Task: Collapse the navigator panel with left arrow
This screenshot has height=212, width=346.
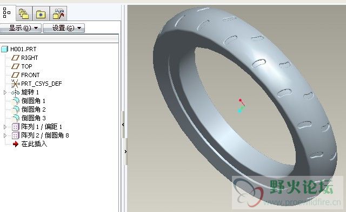Action: 123,125
